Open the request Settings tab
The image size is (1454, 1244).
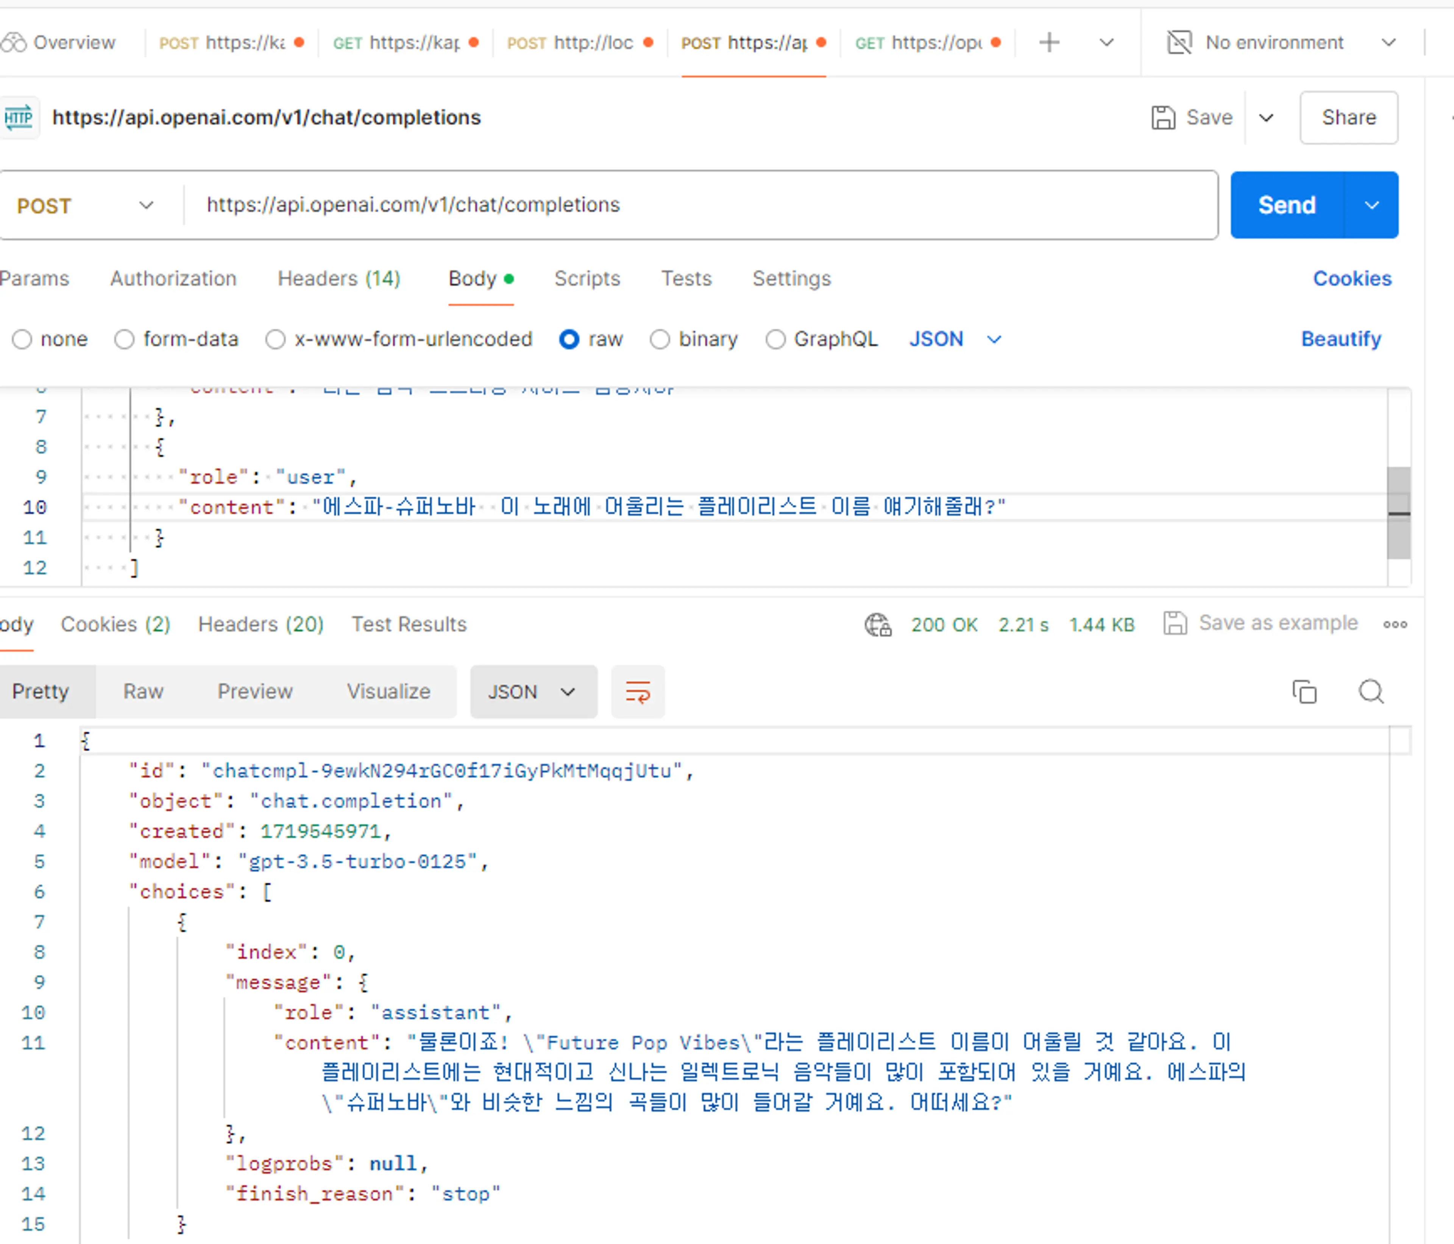pos(792,279)
